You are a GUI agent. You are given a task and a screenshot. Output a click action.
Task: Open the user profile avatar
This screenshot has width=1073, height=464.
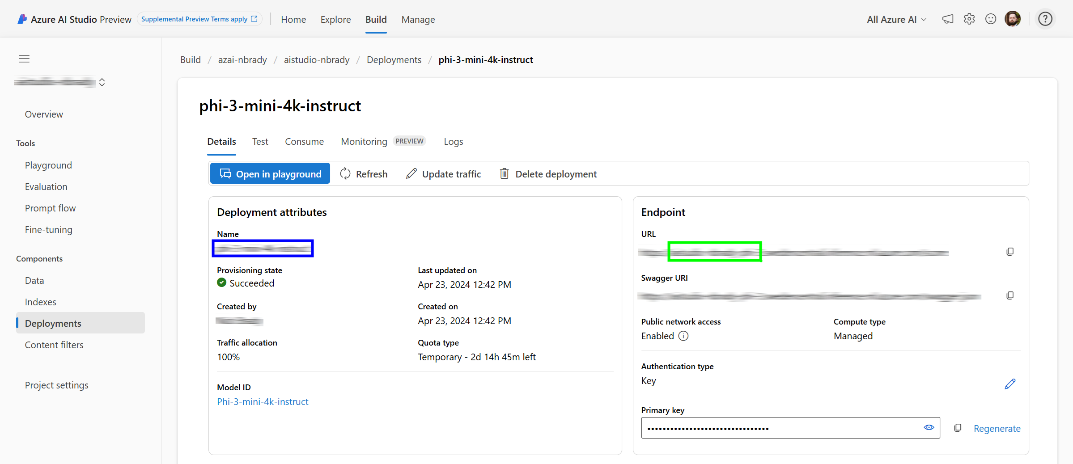[x=1013, y=19]
